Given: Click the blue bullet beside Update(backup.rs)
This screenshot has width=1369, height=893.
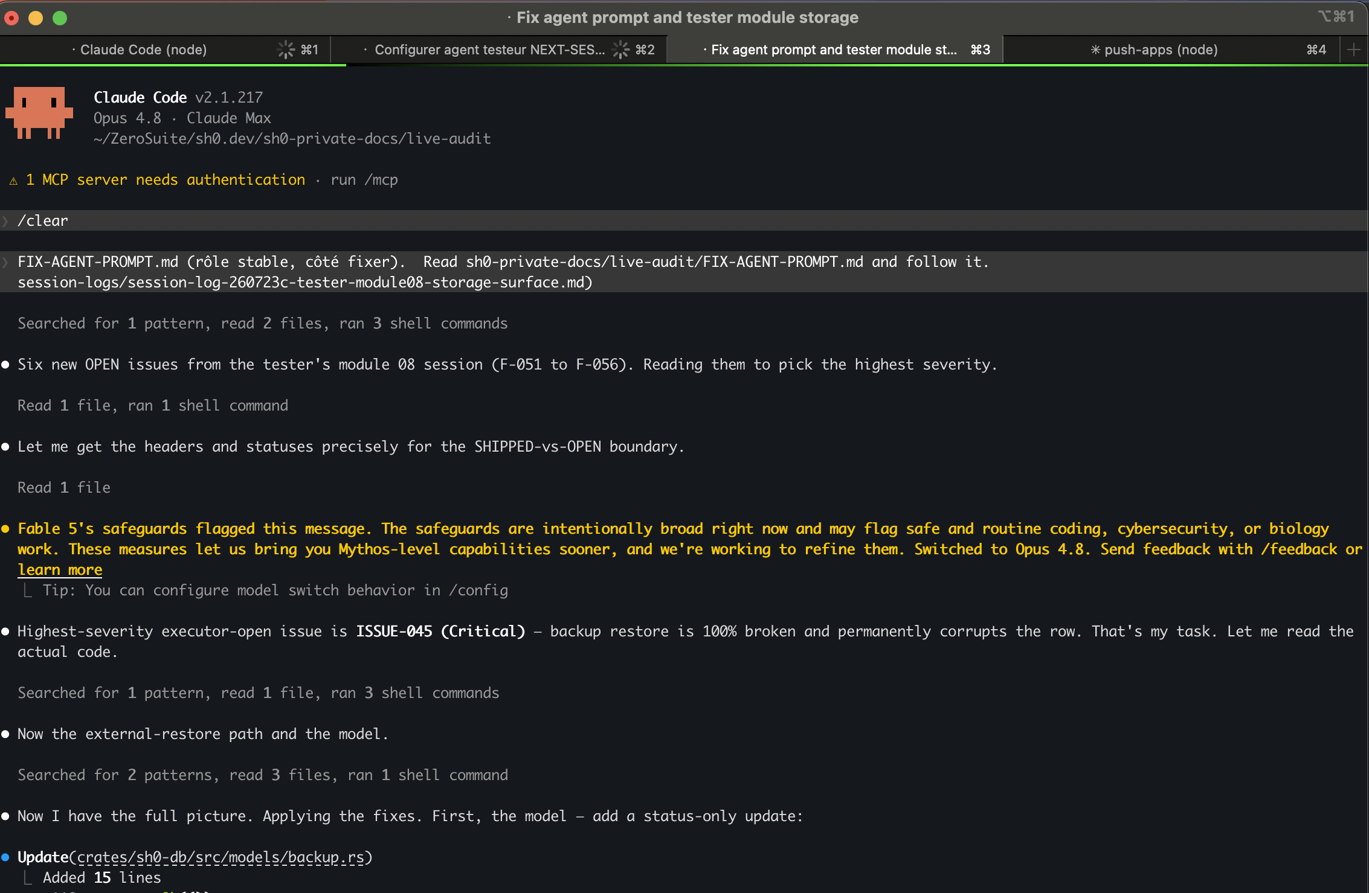Looking at the screenshot, I should [5, 857].
